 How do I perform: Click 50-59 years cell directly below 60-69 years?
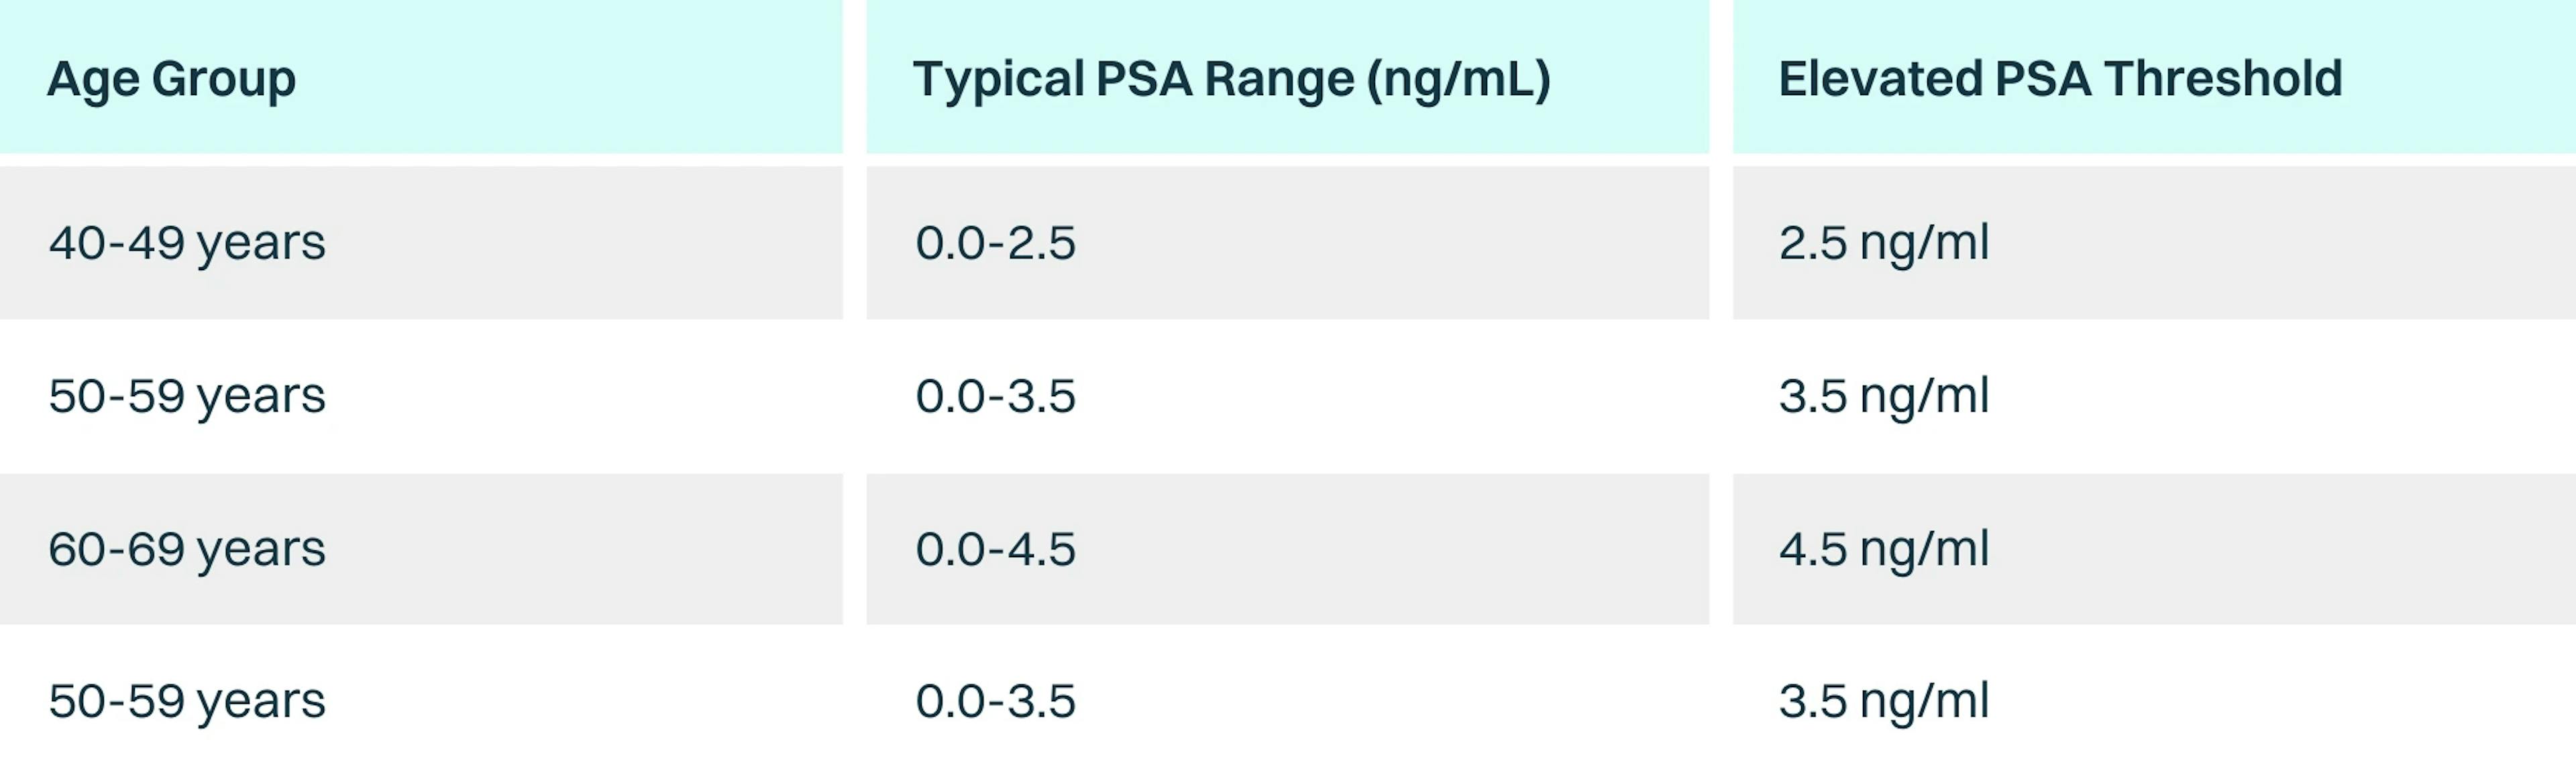187,701
